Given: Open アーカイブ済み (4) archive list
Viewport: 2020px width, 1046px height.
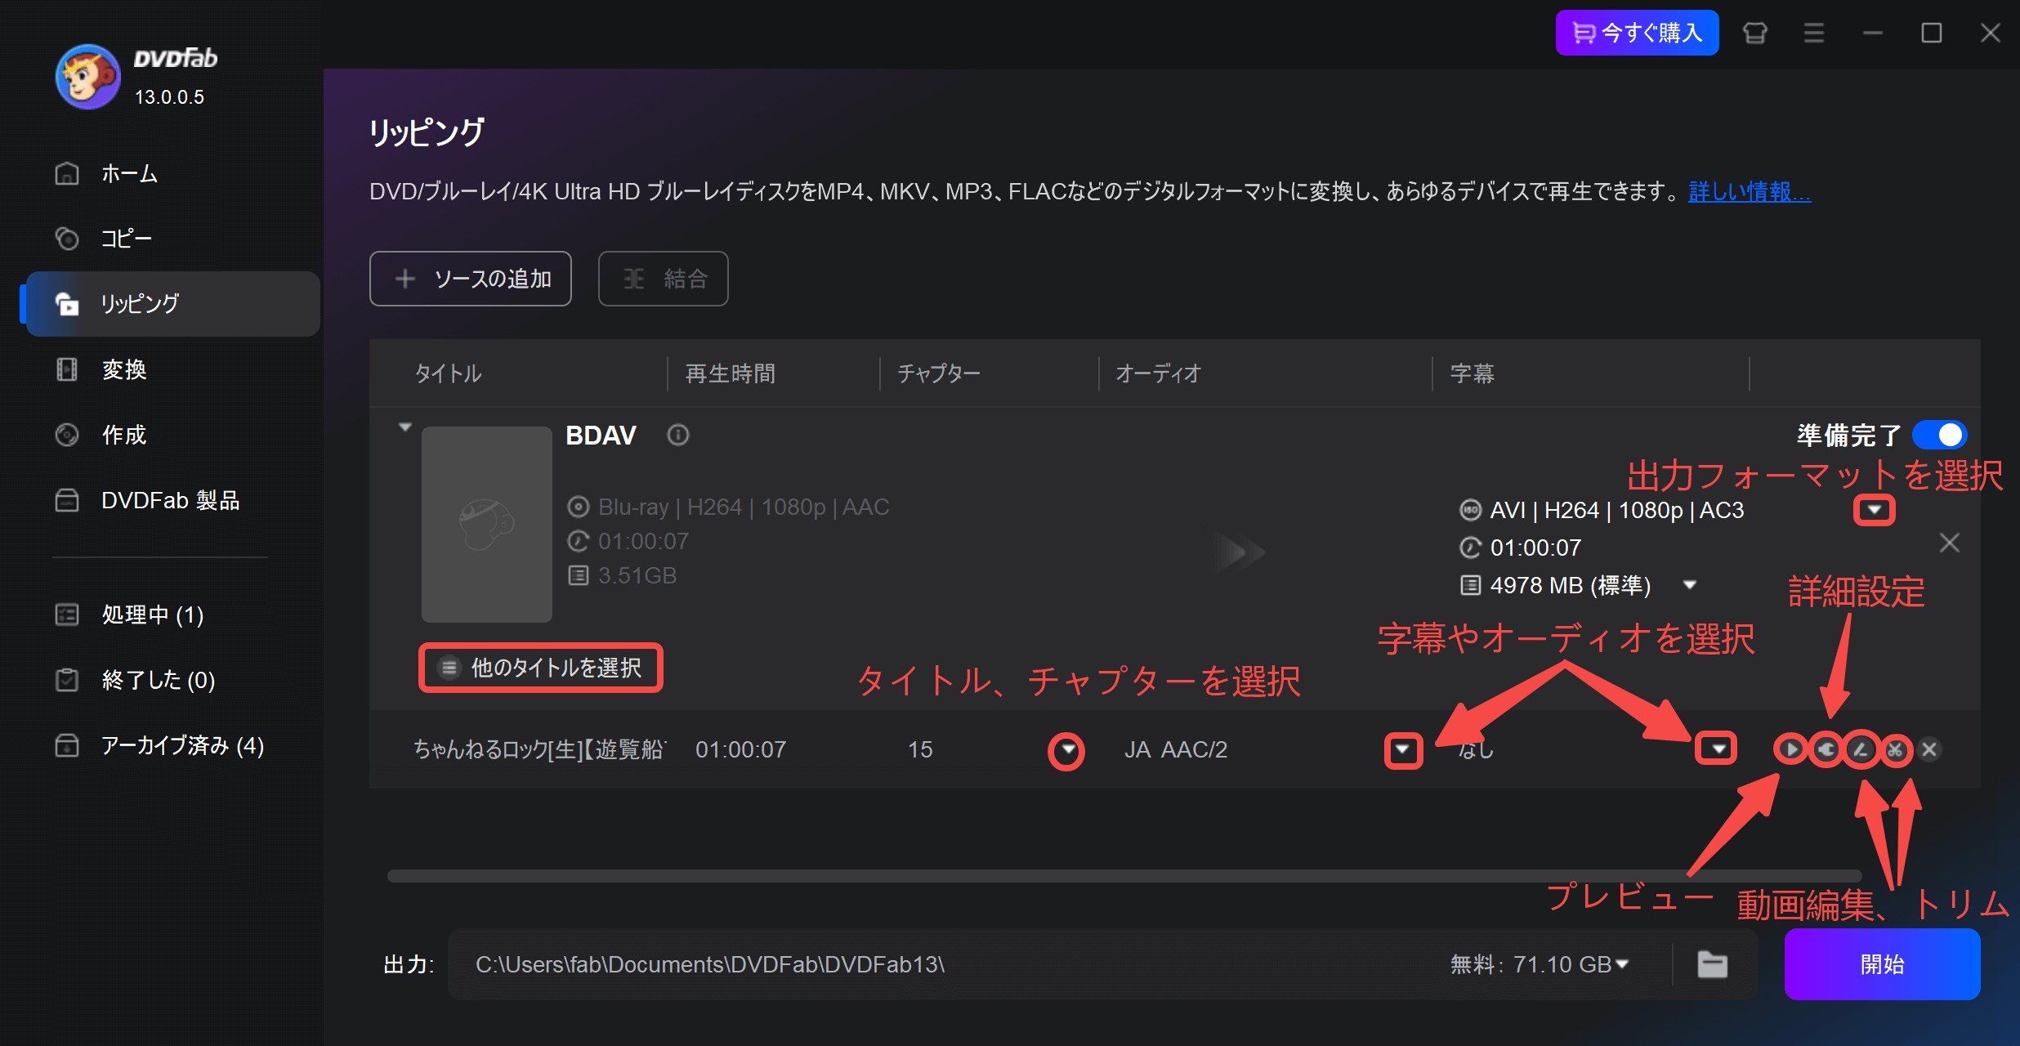Looking at the screenshot, I should tap(172, 745).
